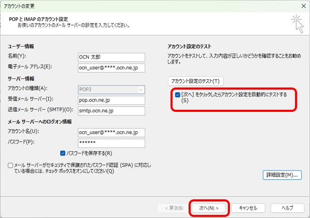Enable the SPA secure password authentication checkbox
This screenshot has width=310, height=218.
pos(11,165)
